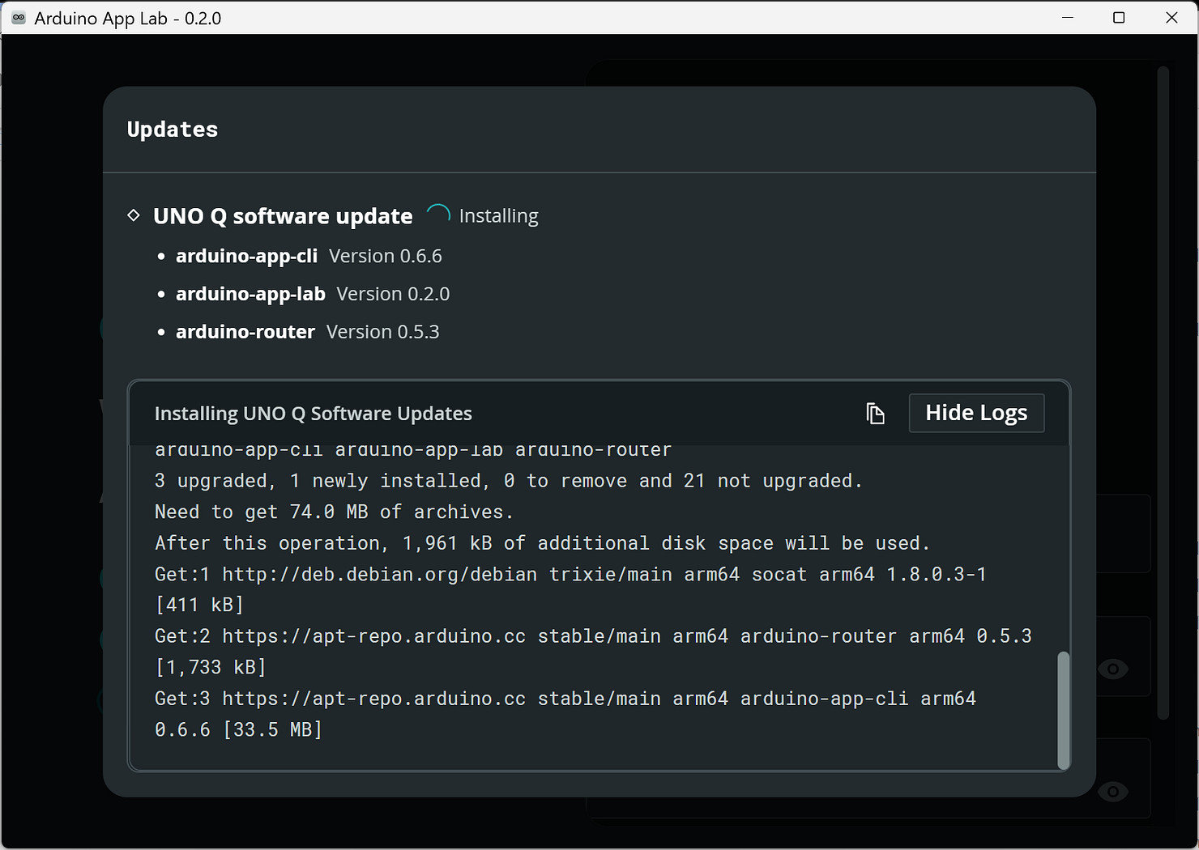This screenshot has height=850, width=1199.
Task: Click the Hide Logs button
Action: (x=976, y=414)
